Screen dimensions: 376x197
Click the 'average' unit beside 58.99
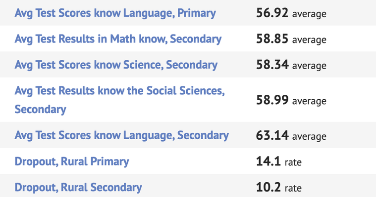[x=309, y=101]
